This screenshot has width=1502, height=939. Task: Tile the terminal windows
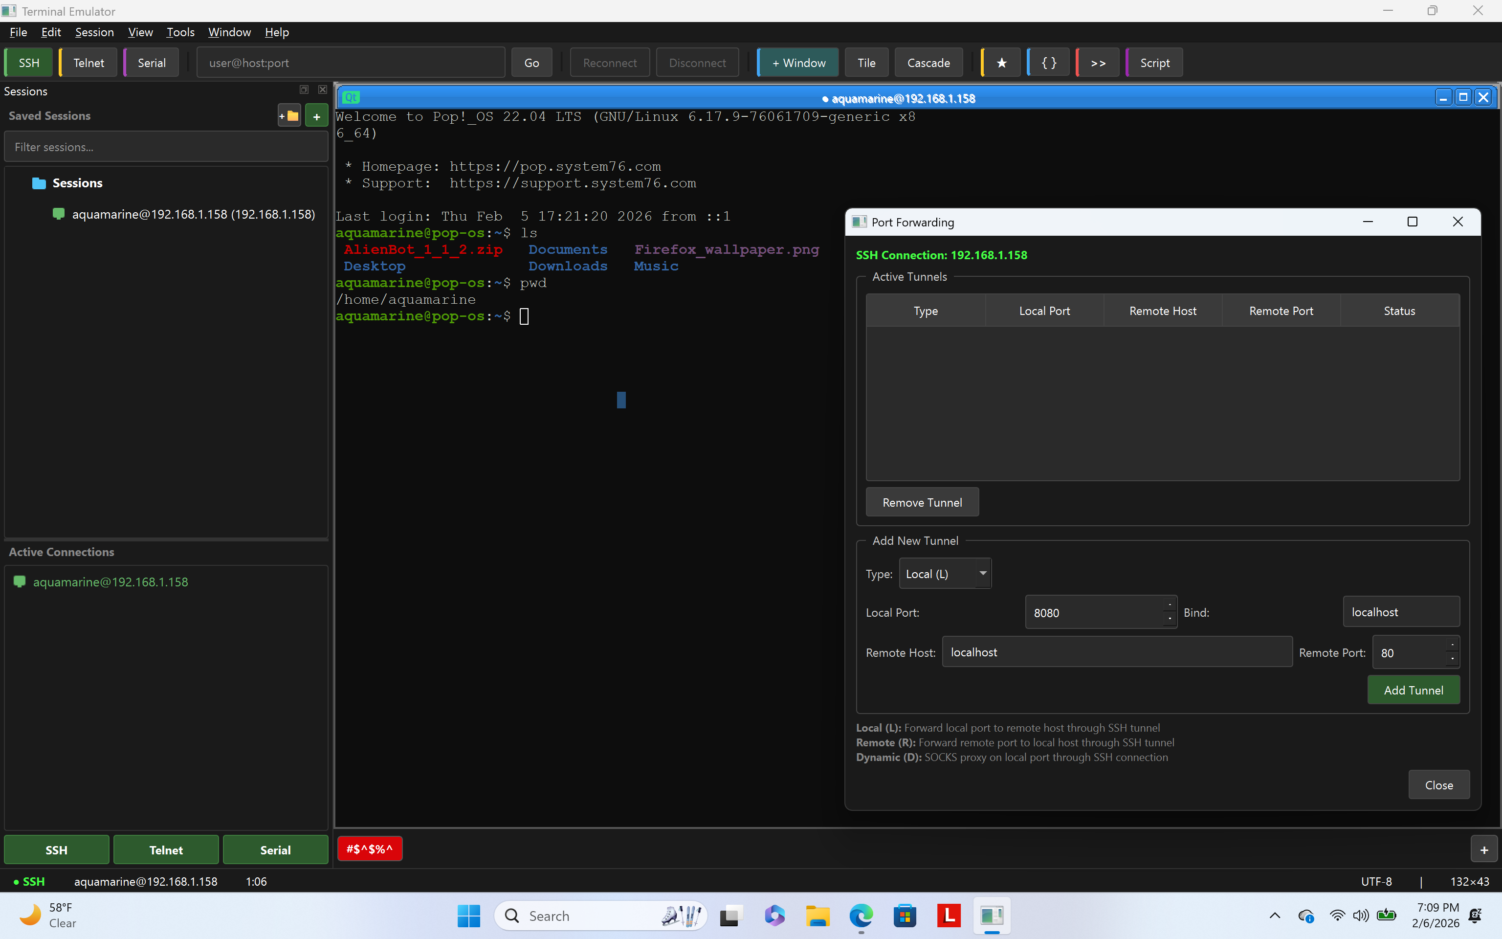click(866, 63)
